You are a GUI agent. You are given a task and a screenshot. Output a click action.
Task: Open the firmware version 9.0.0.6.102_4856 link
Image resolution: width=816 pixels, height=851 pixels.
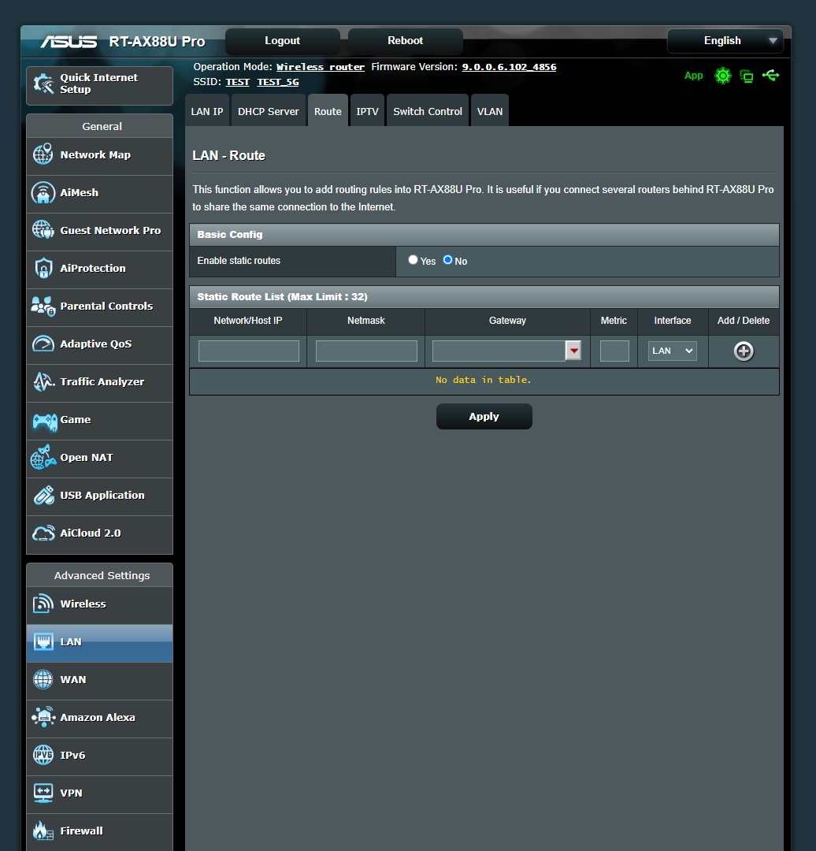tap(509, 67)
